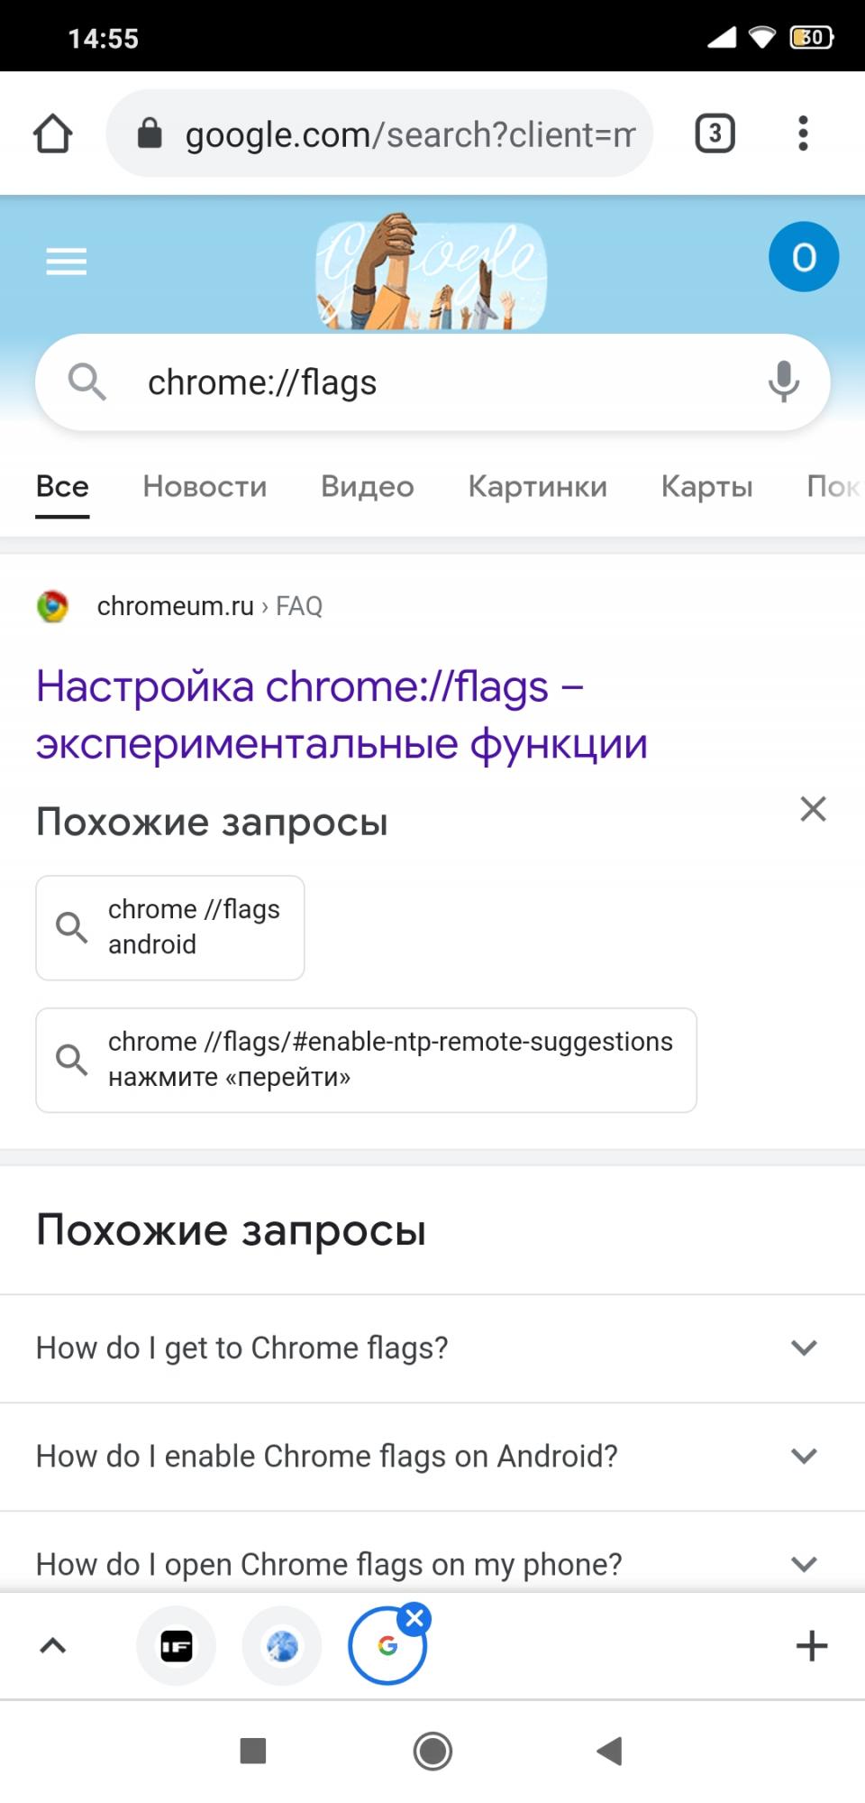Switch to the globe icon tab
The width and height of the screenshot is (865, 1803).
tap(282, 1646)
